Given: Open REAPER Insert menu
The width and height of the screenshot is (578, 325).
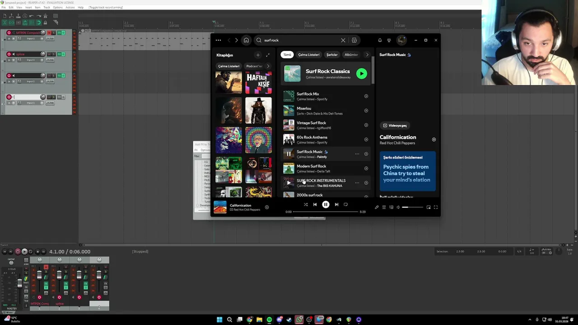Looking at the screenshot, I should pyautogui.click(x=28, y=8).
